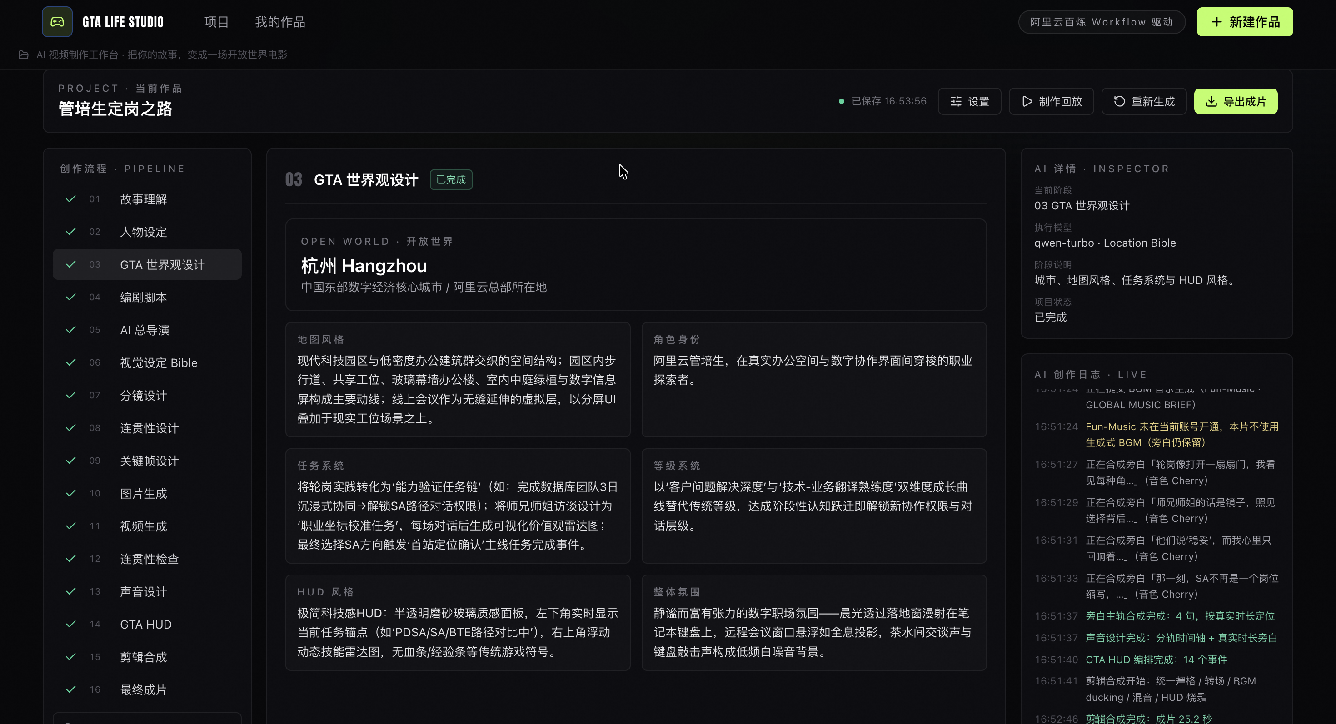Click the folder icon beside the workspace subtitle
Screen dimensions: 1336x724
tap(23, 55)
